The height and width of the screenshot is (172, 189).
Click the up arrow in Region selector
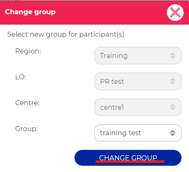(x=172, y=54)
